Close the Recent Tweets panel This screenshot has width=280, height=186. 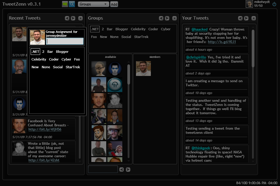click(x=81, y=18)
